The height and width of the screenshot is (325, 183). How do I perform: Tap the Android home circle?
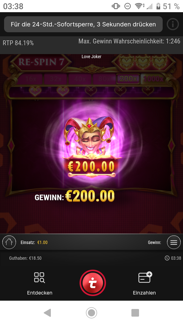91,313
